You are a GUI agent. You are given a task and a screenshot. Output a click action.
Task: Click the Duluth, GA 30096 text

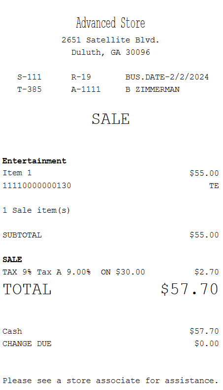[111, 52]
